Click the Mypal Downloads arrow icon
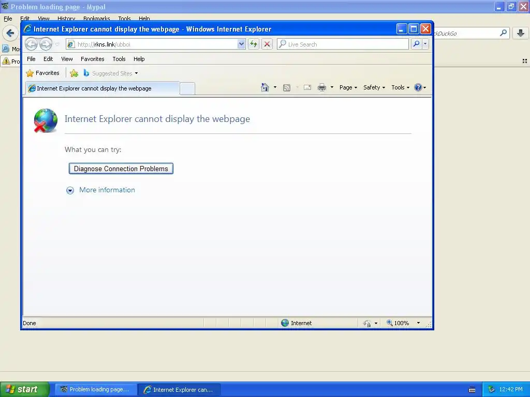The height and width of the screenshot is (397, 530). tap(521, 33)
